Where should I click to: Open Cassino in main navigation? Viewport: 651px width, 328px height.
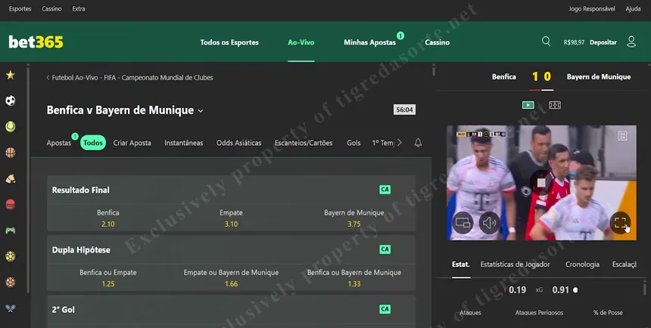tap(438, 42)
